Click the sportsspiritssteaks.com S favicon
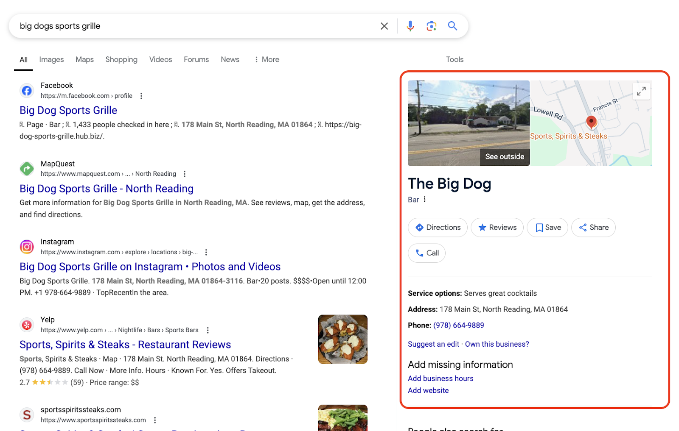The width and height of the screenshot is (679, 431). 27,415
